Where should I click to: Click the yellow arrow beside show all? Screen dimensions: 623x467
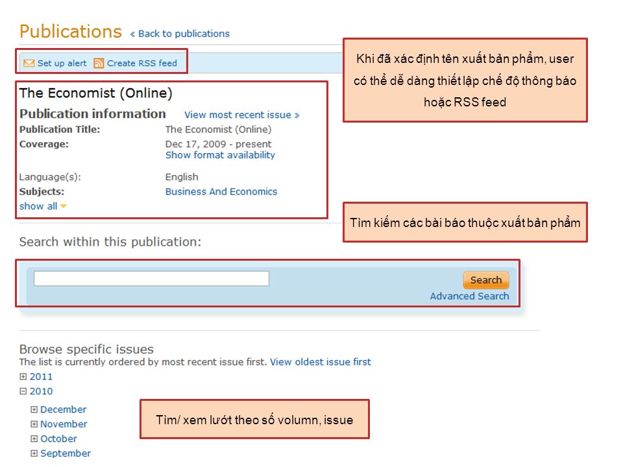[x=64, y=206]
